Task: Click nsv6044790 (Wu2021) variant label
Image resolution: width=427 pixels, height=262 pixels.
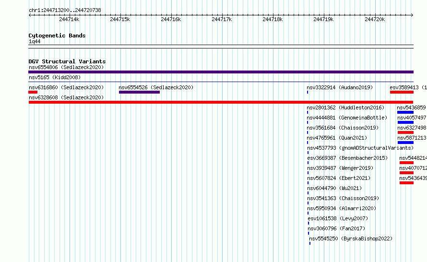Action: tap(334, 188)
